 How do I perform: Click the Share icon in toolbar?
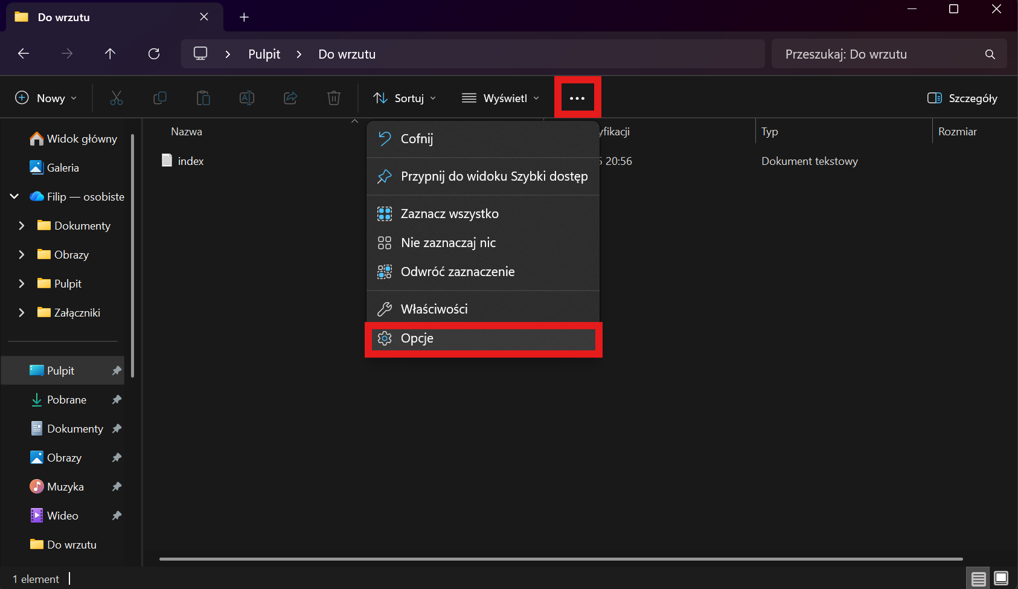pyautogui.click(x=290, y=98)
